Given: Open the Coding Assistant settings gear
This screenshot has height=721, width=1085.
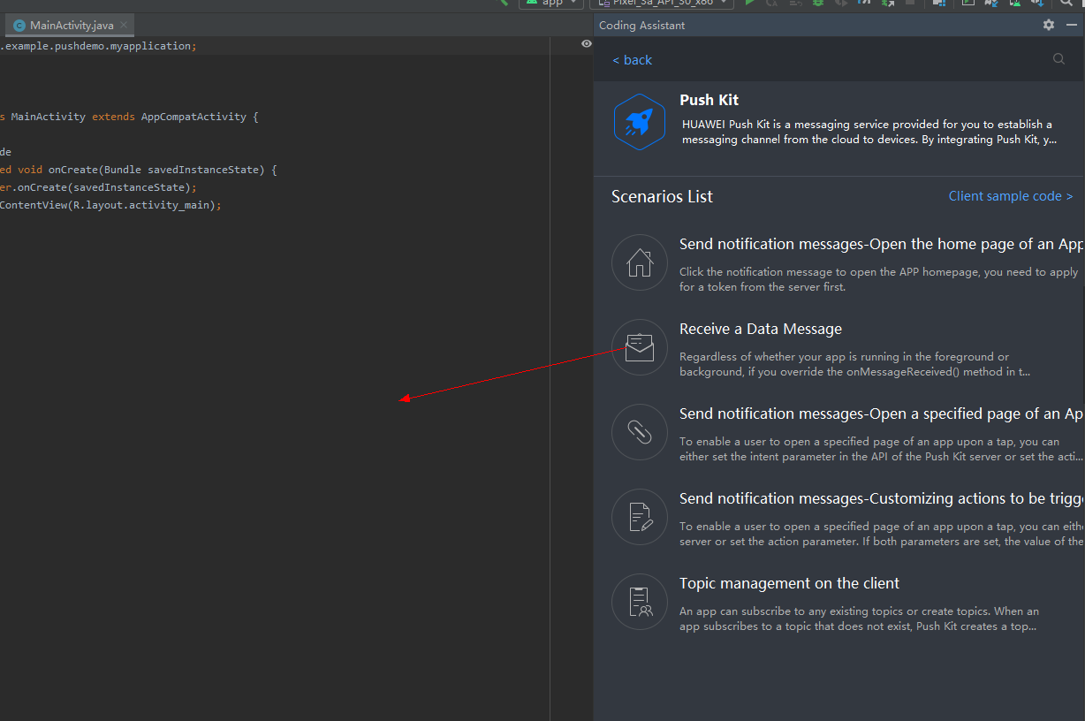Looking at the screenshot, I should (1049, 25).
